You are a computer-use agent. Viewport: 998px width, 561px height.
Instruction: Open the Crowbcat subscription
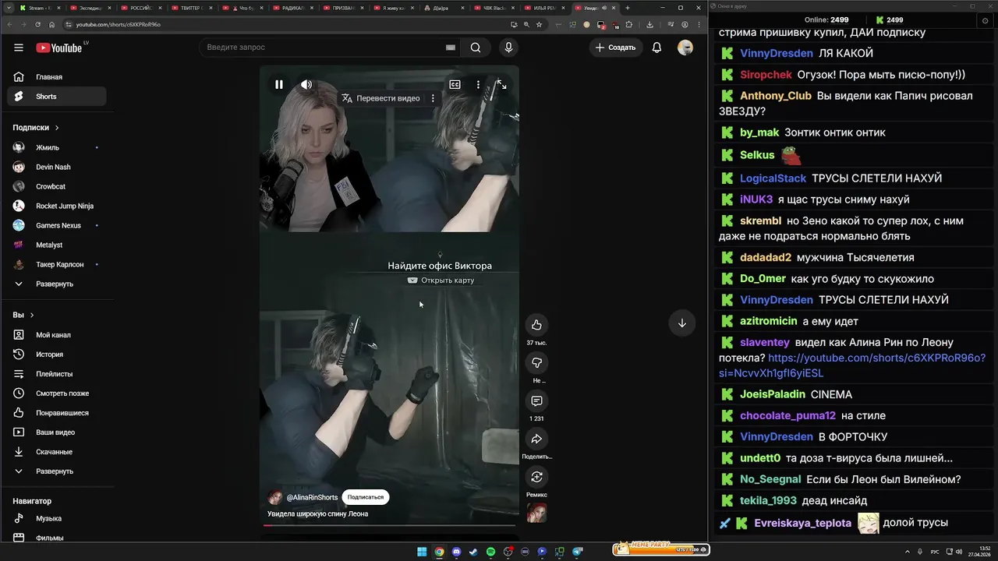click(x=57, y=186)
